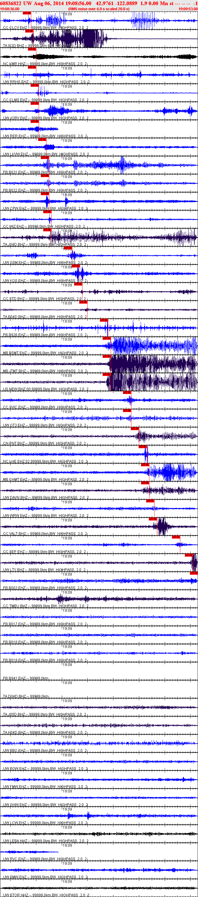Select the red pick flag on TA I02D trace
198x897 pixels.
point(29,31)
